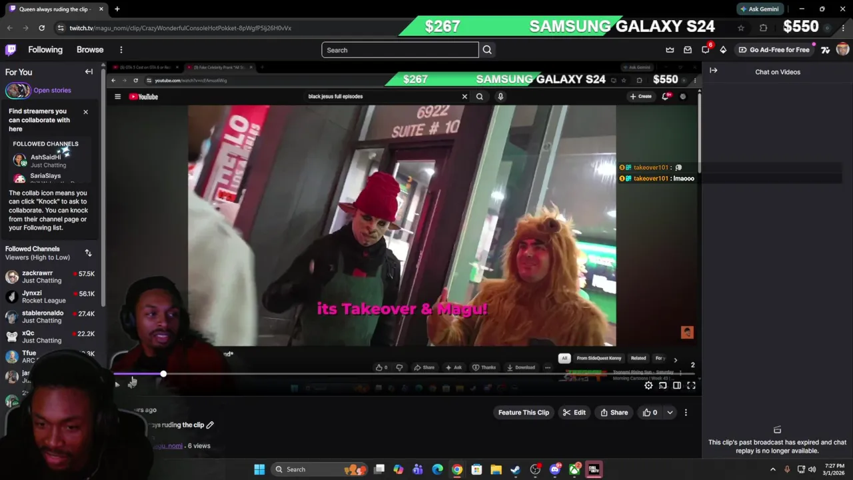This screenshot has width=853, height=480.
Task: Click next chips arrow in YouTube
Action: pos(675,360)
